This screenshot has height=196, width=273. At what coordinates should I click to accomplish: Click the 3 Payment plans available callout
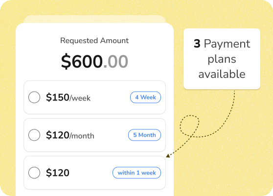coord(222,59)
